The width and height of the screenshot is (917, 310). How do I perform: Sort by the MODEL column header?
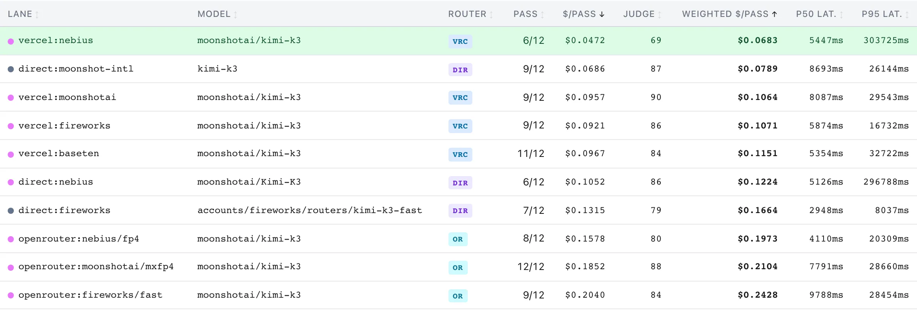217,14
